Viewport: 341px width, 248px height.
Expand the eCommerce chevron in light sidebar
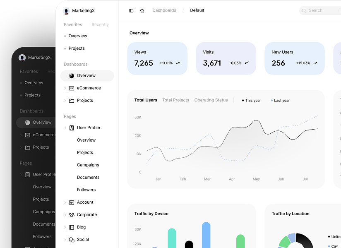65,88
